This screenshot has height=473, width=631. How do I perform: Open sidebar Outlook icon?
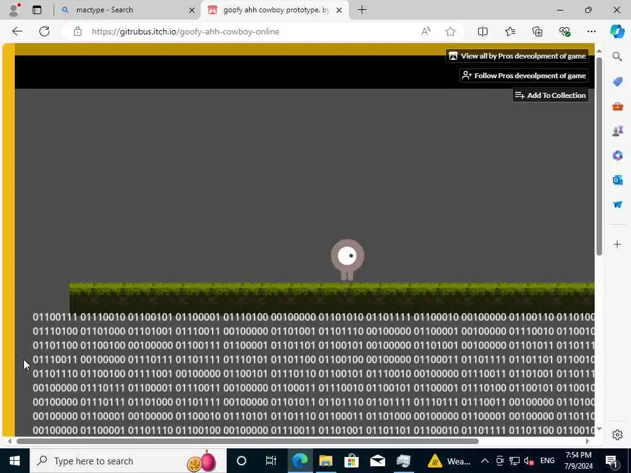(x=617, y=180)
